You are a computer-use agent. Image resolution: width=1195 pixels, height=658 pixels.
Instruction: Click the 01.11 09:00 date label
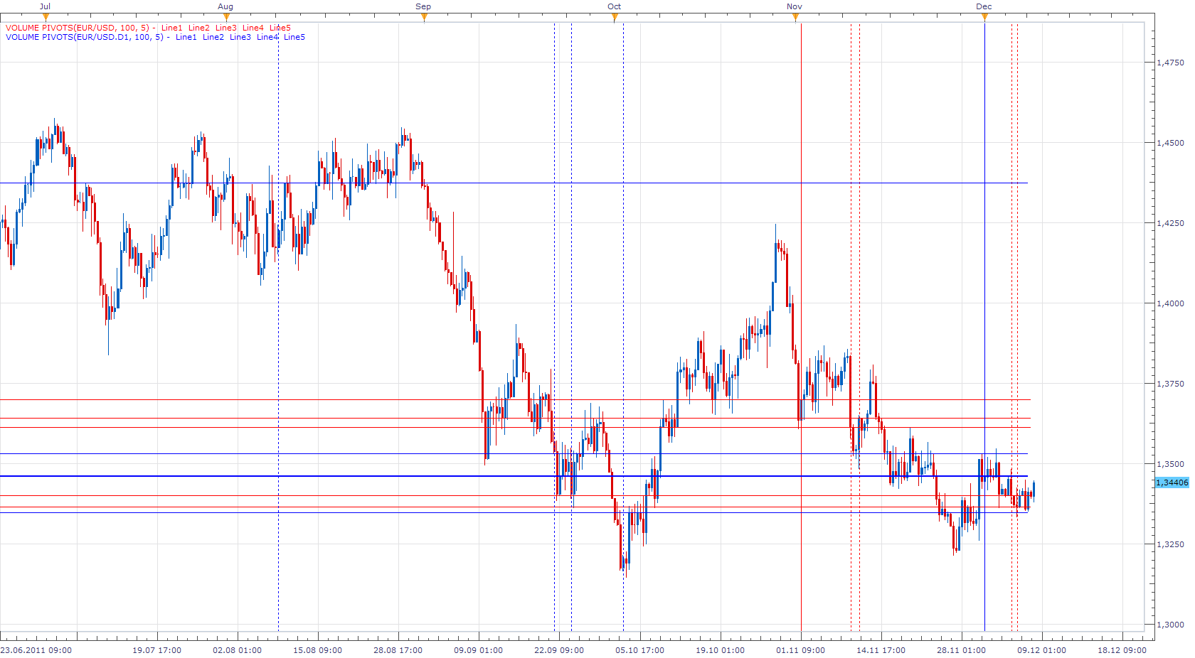click(801, 650)
